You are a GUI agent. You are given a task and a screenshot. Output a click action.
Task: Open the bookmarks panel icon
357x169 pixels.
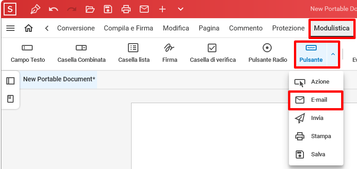pyautogui.click(x=10, y=99)
